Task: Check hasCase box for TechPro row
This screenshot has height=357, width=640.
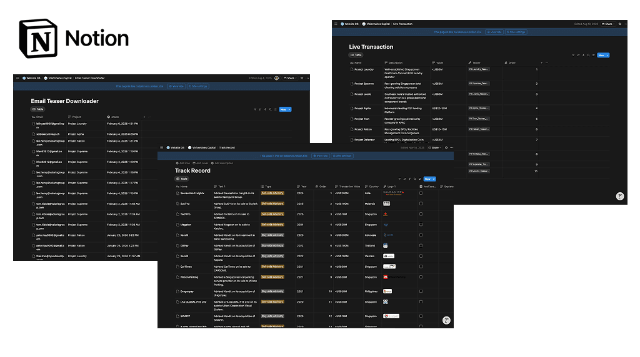Action: 421,214
